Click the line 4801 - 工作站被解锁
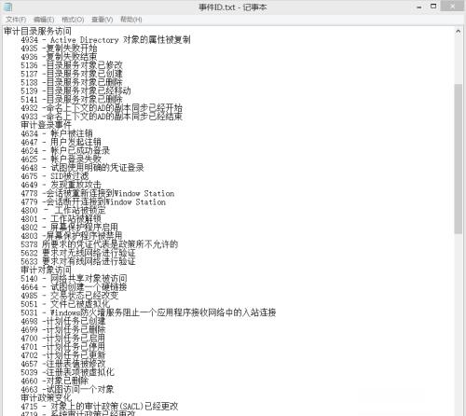Screen dimensions: 466x416 click(x=62, y=219)
